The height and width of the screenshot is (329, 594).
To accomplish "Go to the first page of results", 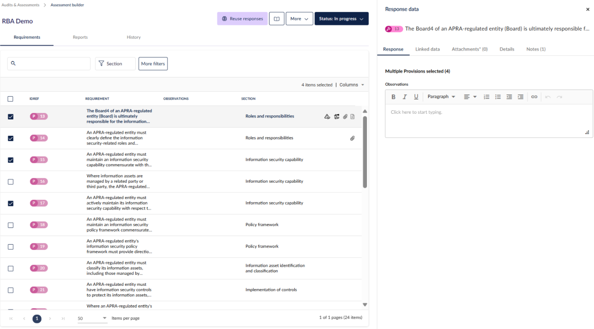I will [x=11, y=318].
